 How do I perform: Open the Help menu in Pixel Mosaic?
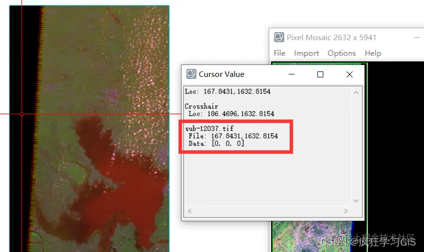373,53
